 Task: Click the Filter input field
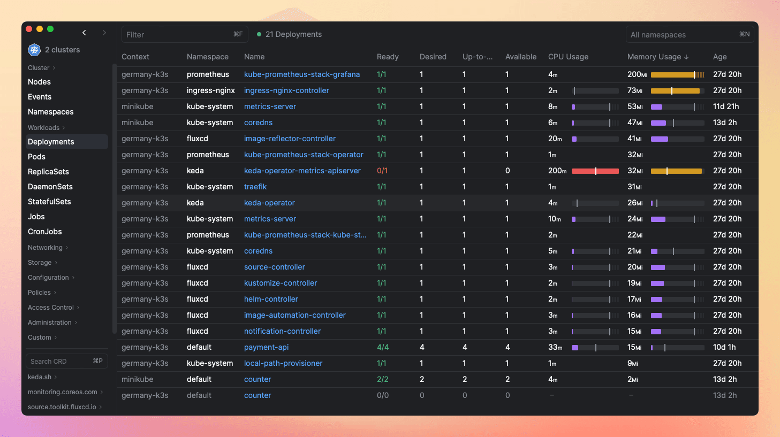pos(177,34)
